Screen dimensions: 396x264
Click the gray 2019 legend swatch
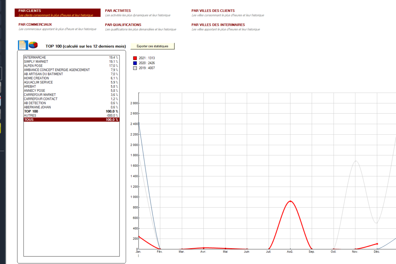tap(135, 68)
